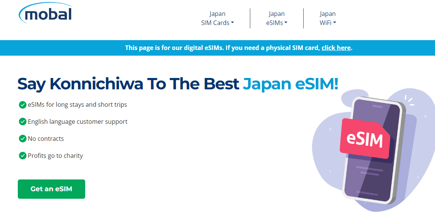Open the Japan WiFi menu

click(x=327, y=18)
